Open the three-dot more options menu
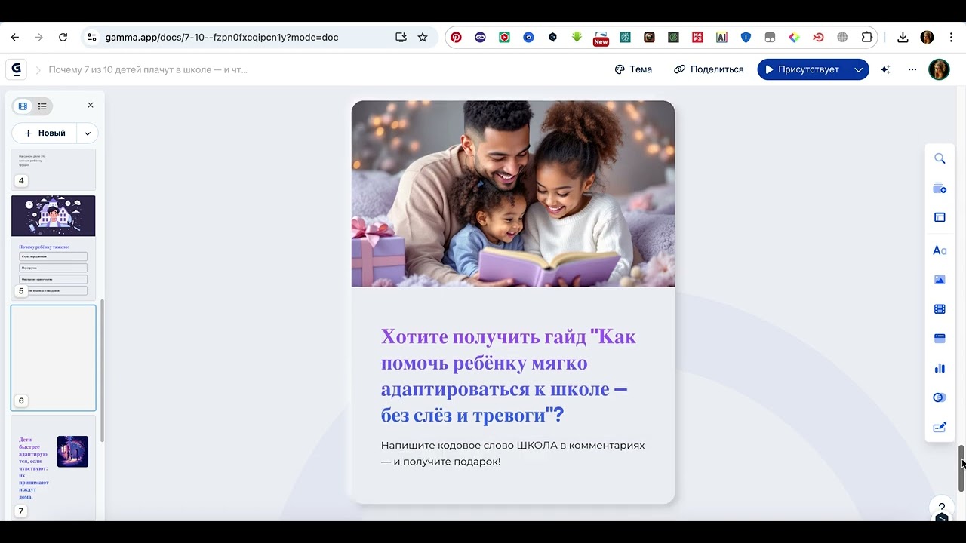The height and width of the screenshot is (543, 966). click(x=912, y=69)
